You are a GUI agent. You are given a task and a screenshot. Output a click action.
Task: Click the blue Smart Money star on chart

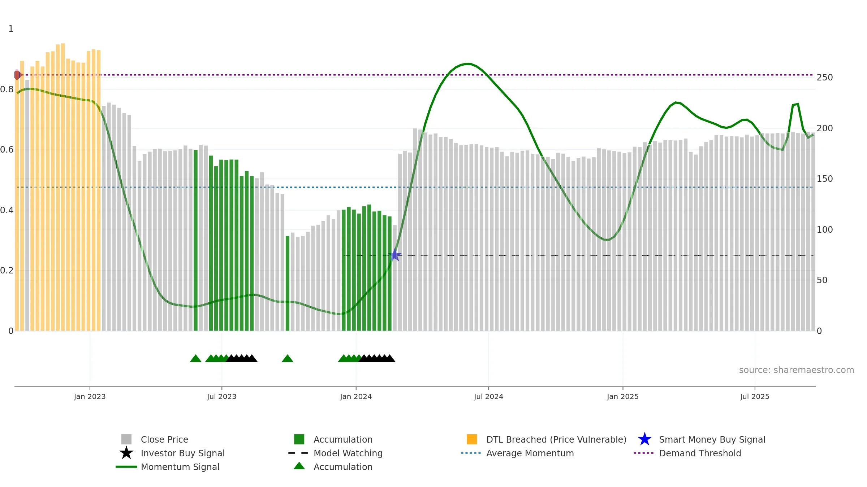click(x=395, y=255)
